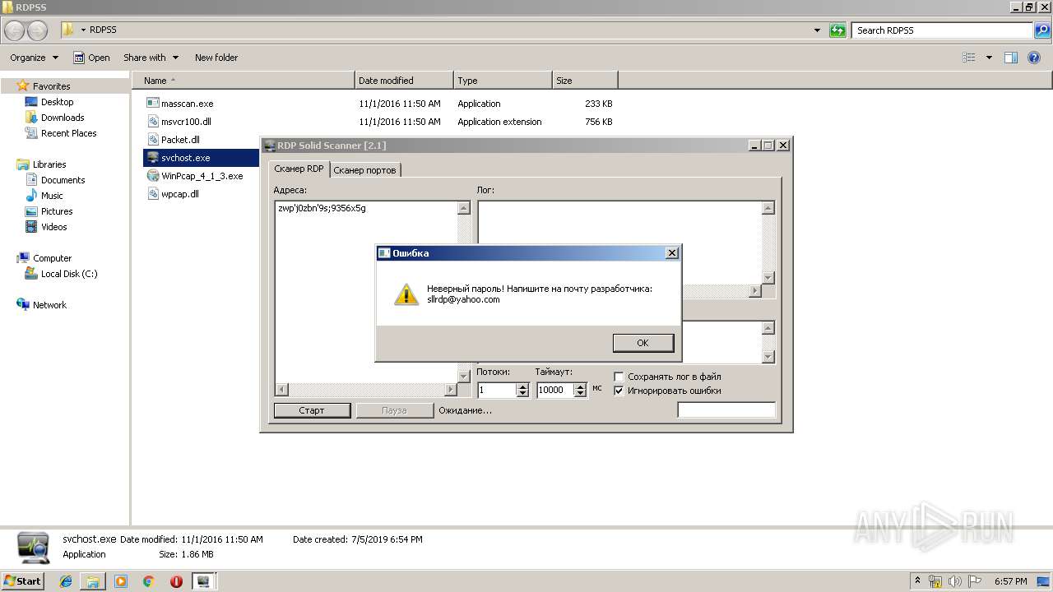This screenshot has width=1053, height=592.
Task: Select svchost.exe file icon
Action: point(152,158)
